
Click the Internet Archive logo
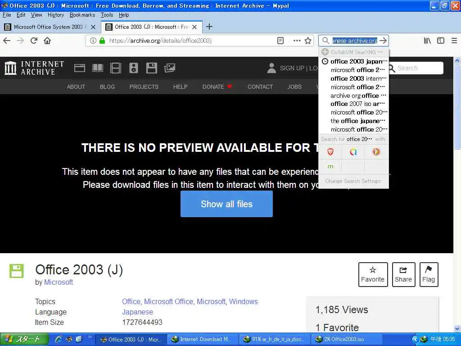point(34,68)
